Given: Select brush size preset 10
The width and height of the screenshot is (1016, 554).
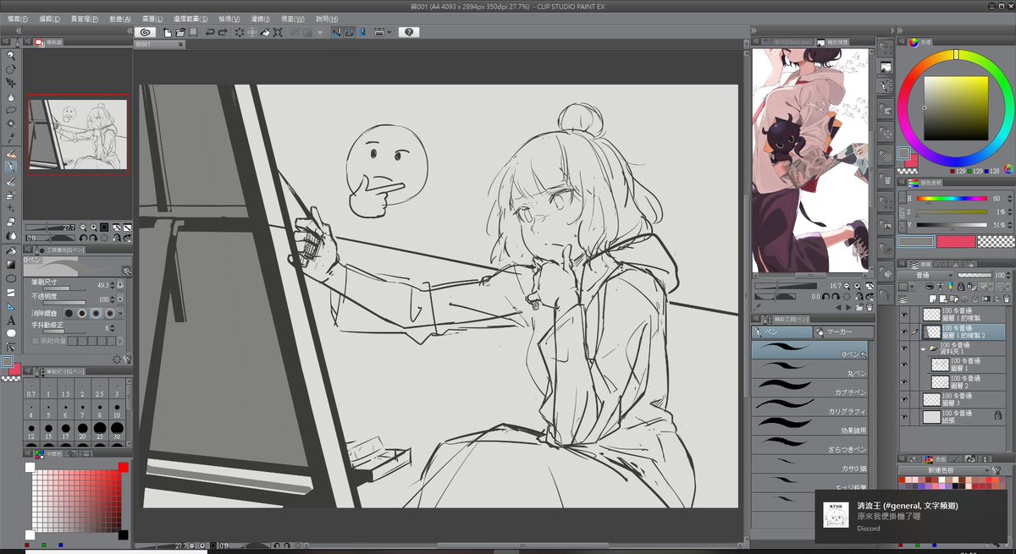Looking at the screenshot, I should 117,409.
